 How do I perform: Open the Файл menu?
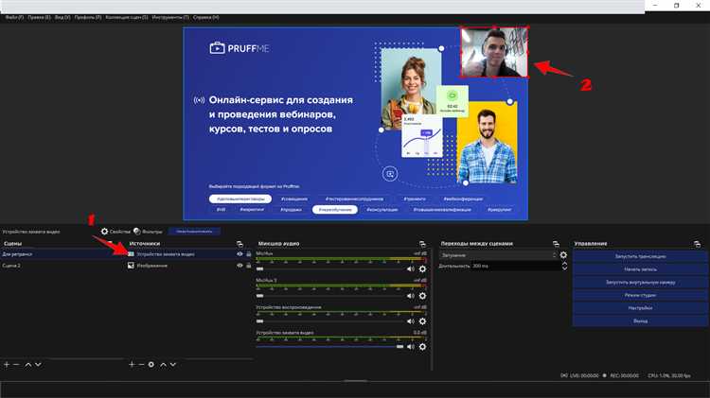[14, 18]
